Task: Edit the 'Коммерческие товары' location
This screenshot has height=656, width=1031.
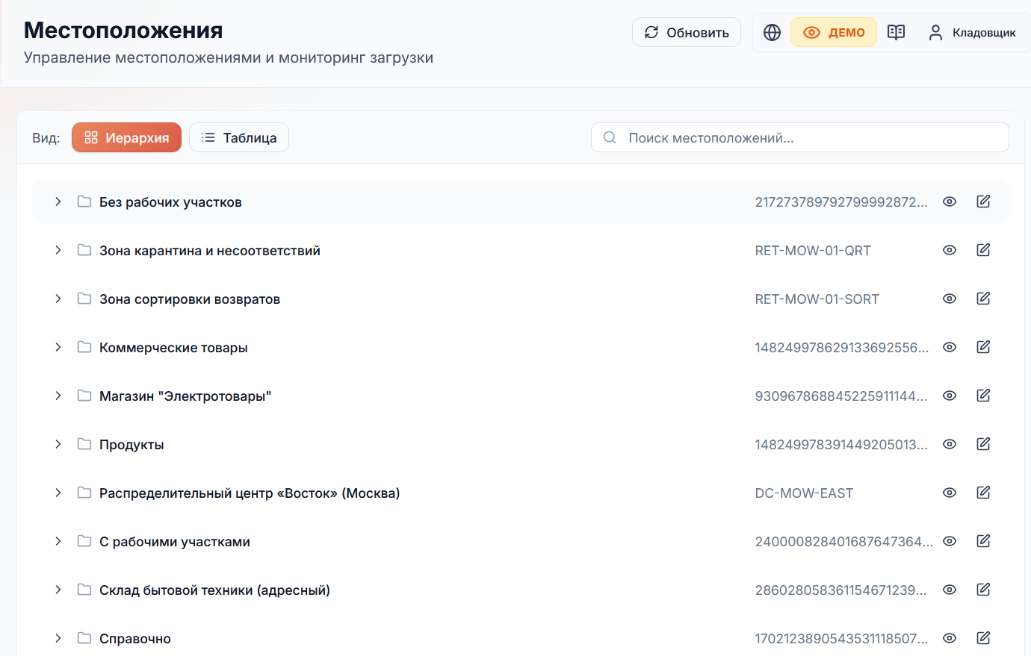Action: coord(983,347)
